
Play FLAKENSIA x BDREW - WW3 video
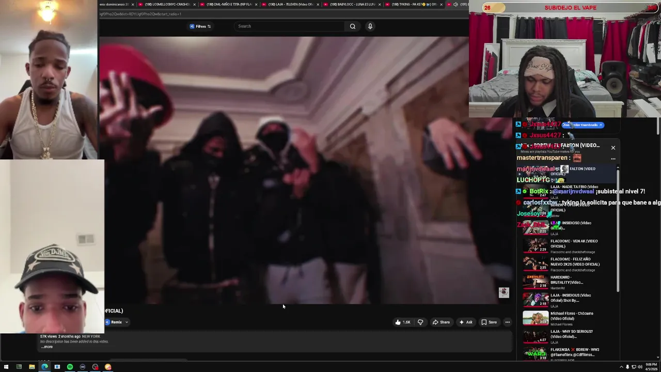tap(568, 354)
